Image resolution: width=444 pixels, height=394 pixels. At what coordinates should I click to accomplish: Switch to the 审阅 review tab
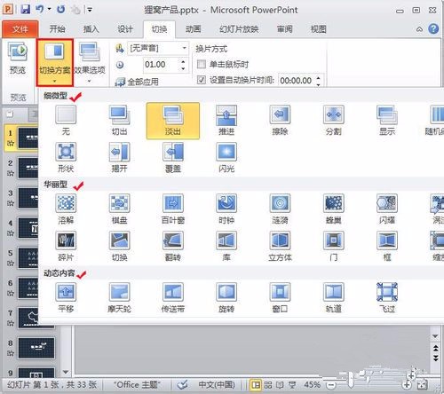284,29
